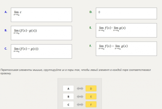Select the white A tile in pairing panel
The width and height of the screenshot is (162, 109).
(68, 88)
